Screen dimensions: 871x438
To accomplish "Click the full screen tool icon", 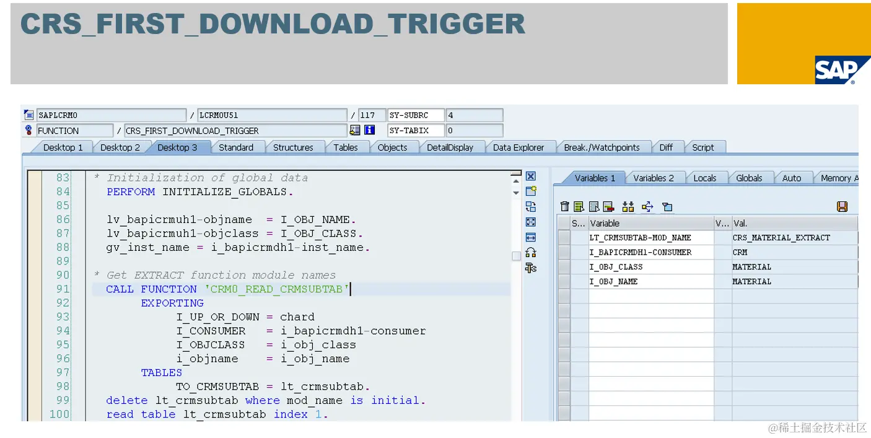I will point(530,222).
